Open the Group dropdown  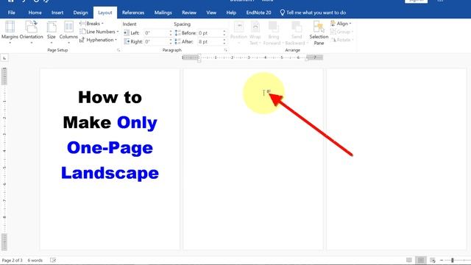point(341,32)
